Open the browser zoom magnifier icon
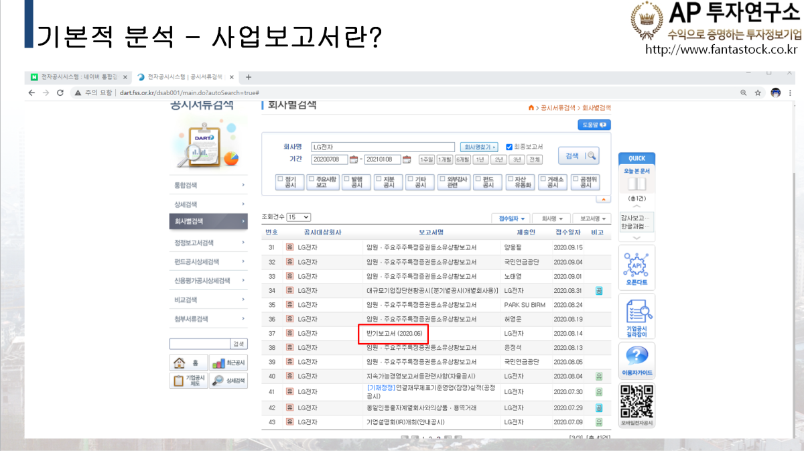 click(744, 92)
